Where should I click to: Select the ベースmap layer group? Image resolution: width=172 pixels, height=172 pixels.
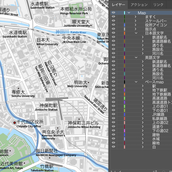coord(154,82)
